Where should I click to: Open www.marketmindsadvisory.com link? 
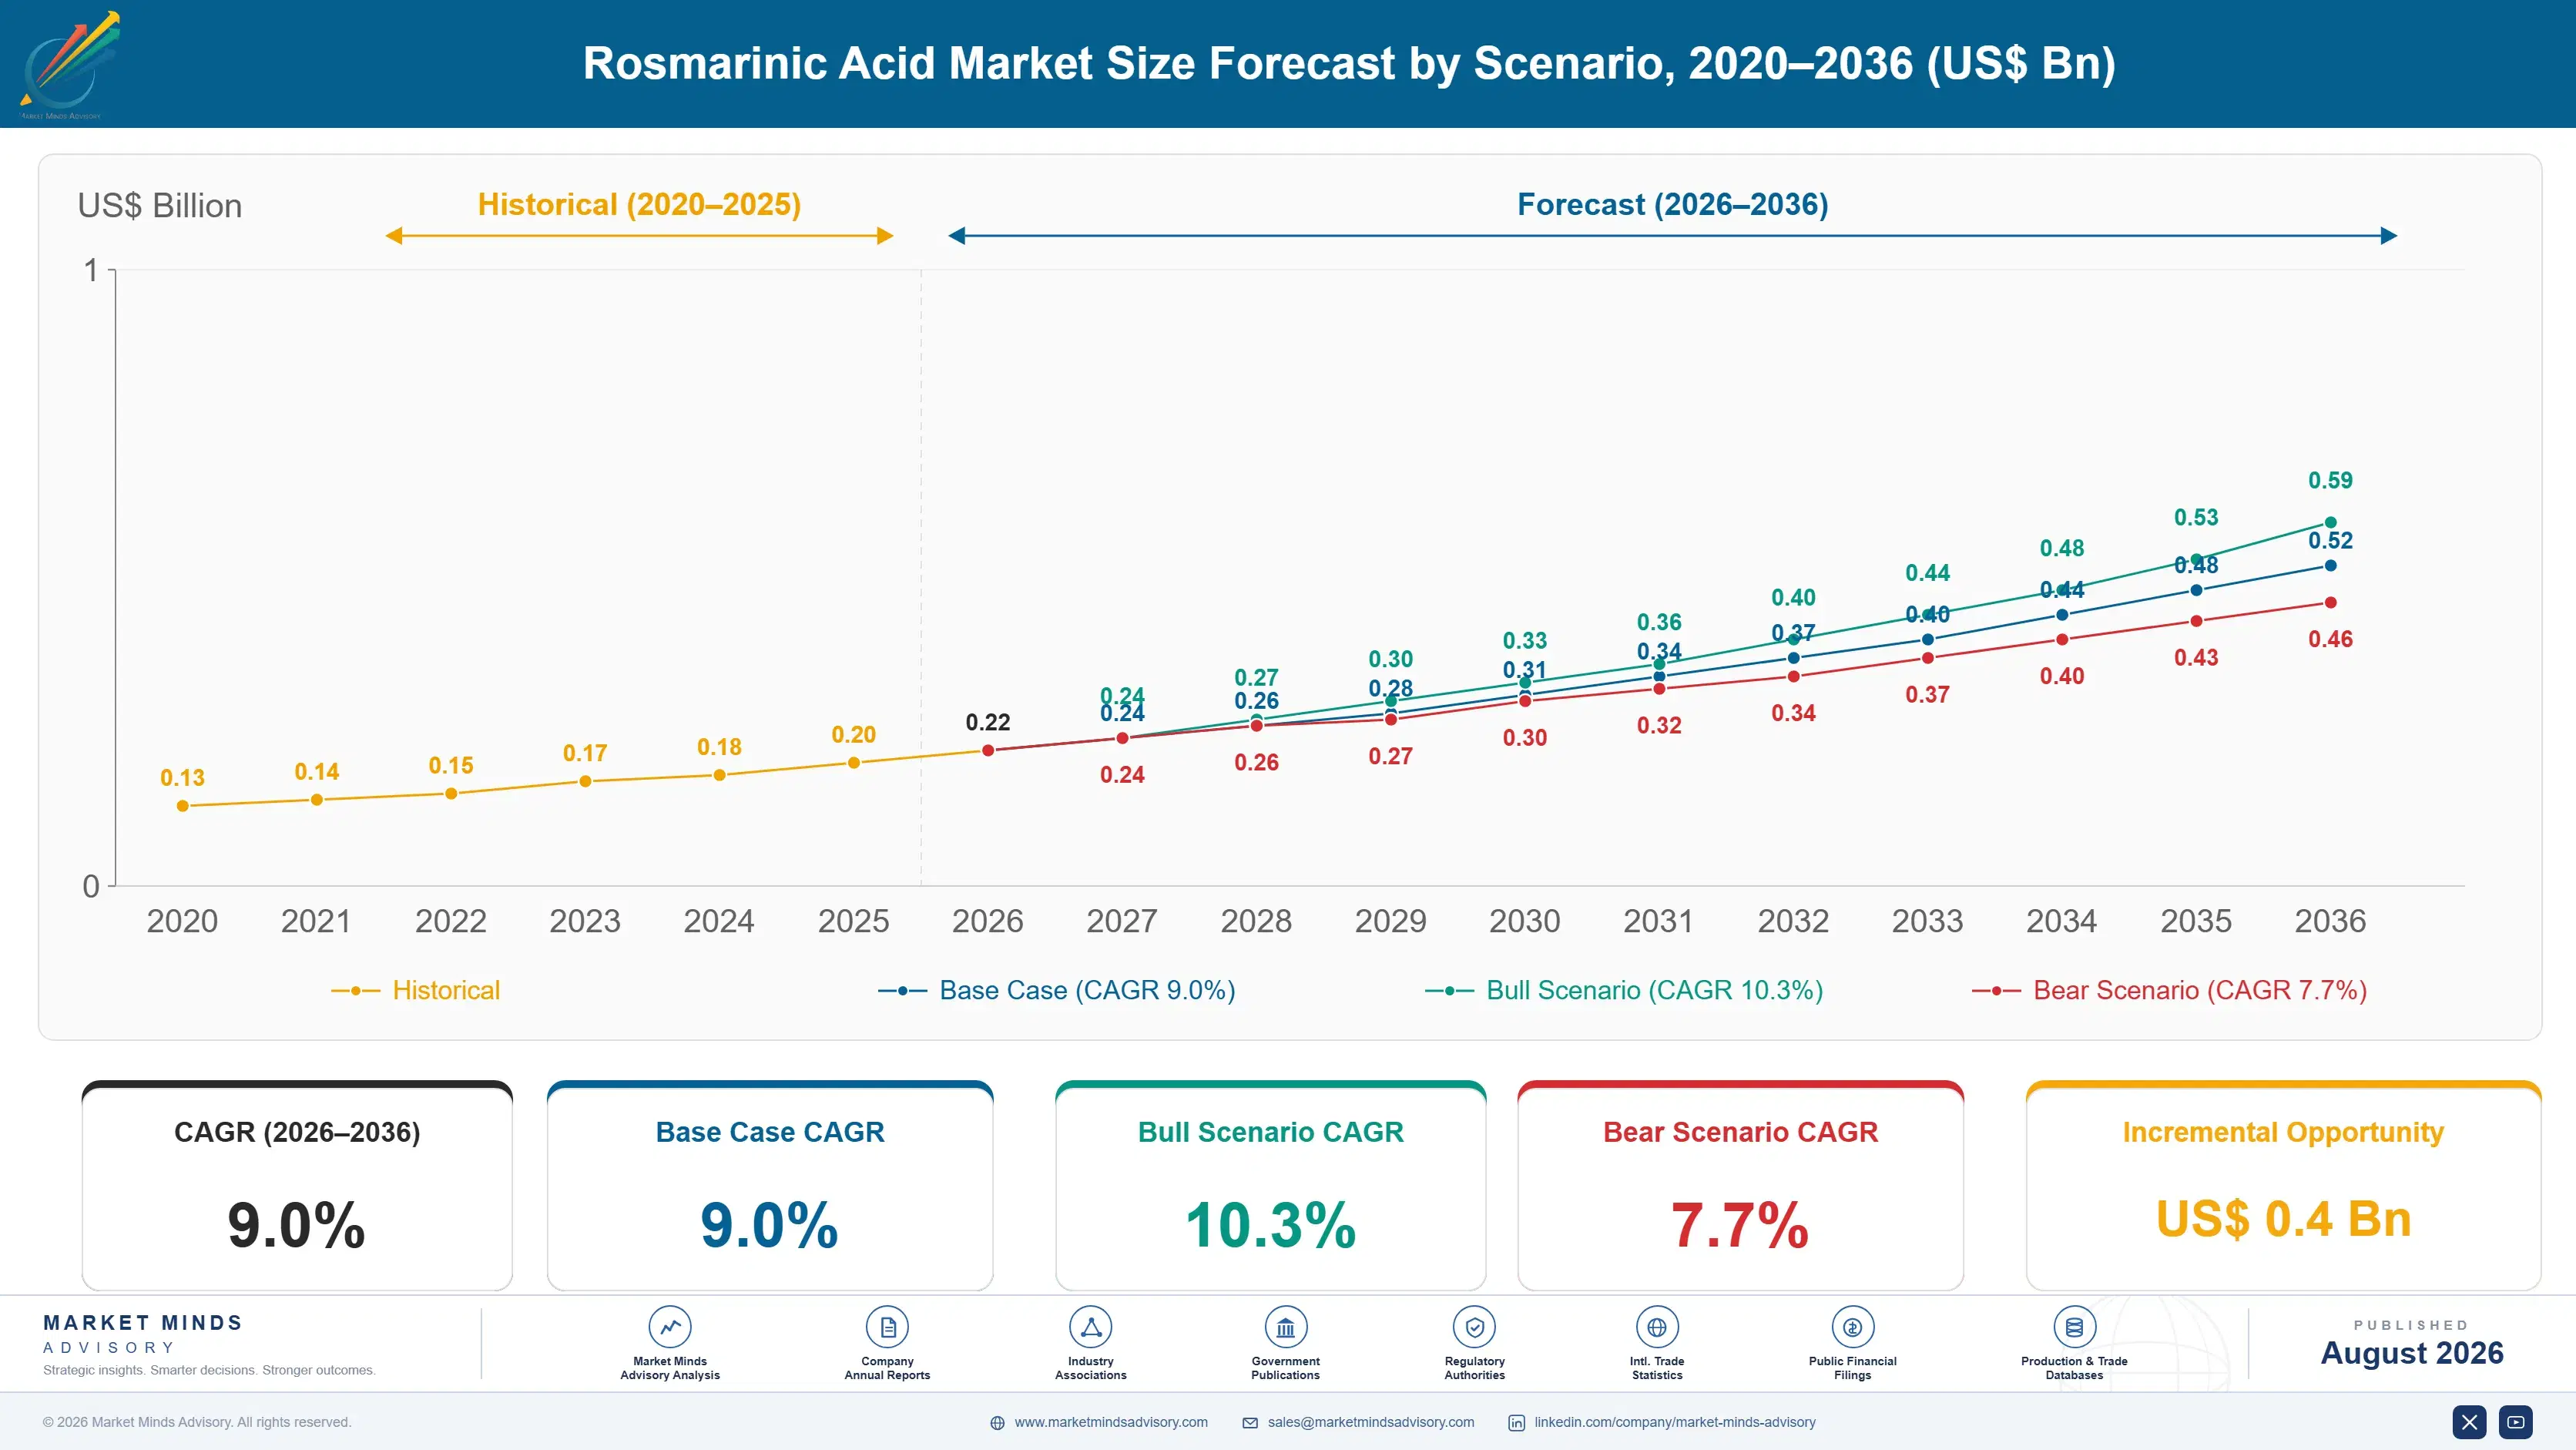[1111, 1422]
